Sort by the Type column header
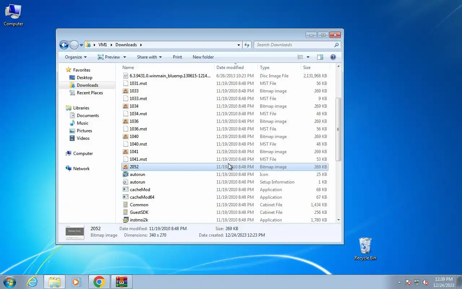Image resolution: width=462 pixels, height=289 pixels. (x=279, y=68)
